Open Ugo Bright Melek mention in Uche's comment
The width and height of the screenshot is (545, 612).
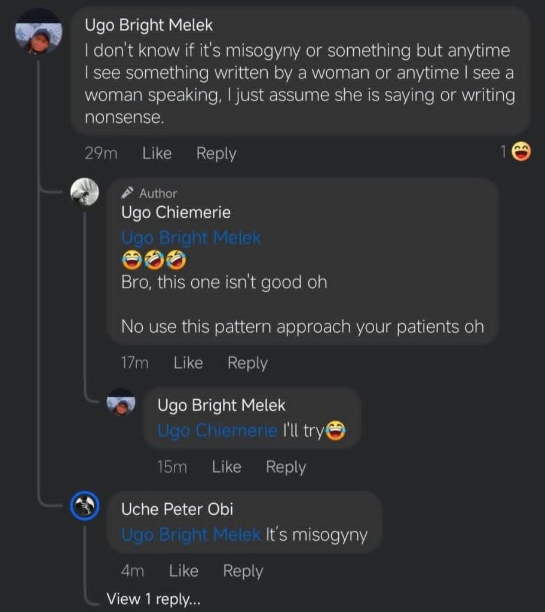(x=191, y=534)
